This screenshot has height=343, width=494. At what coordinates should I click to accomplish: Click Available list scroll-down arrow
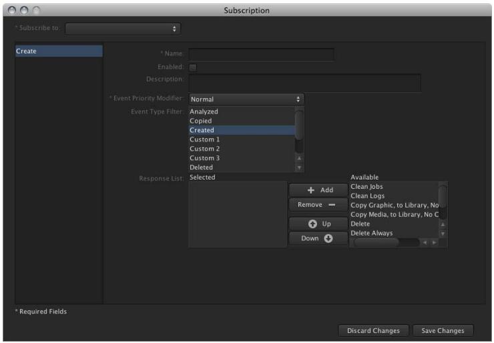click(443, 234)
